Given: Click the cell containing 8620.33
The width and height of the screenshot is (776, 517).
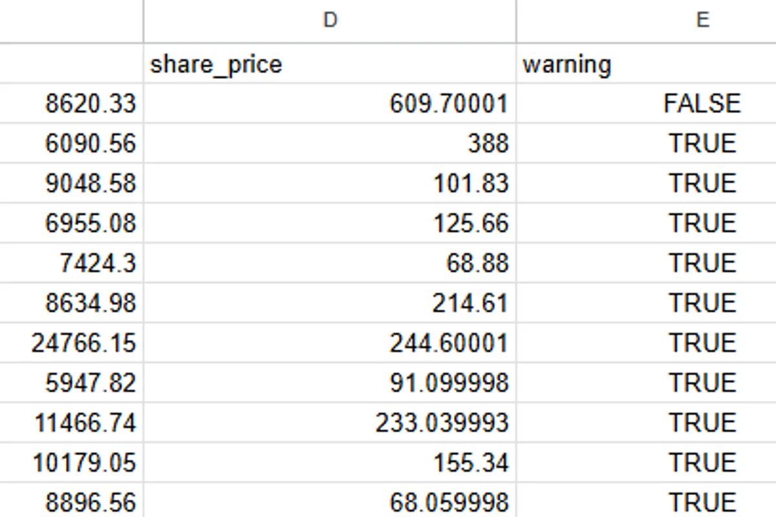Looking at the screenshot, I should click(71, 103).
